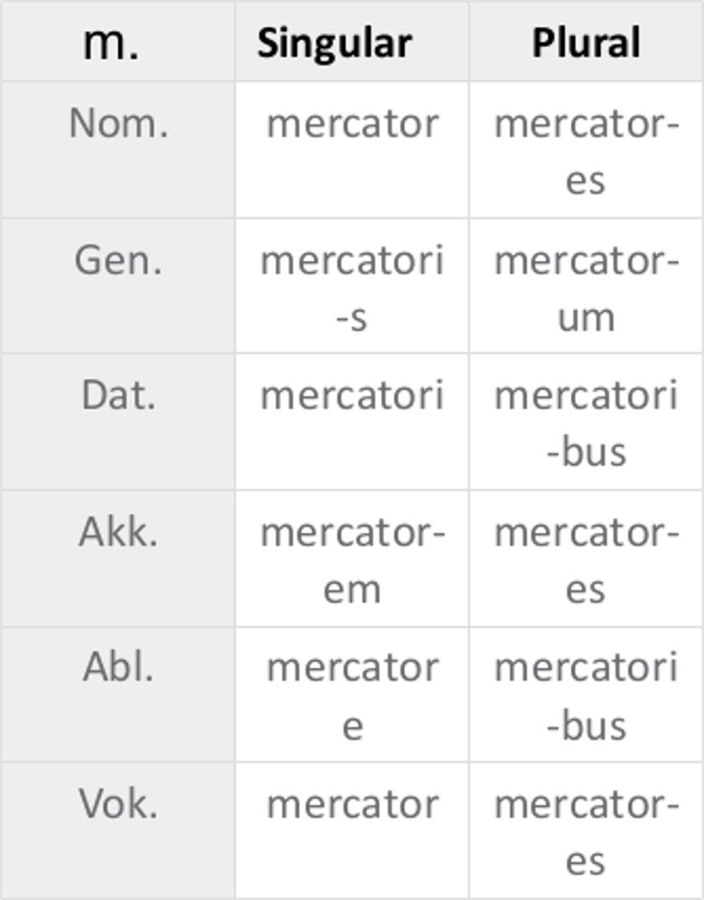Select the Plural column header

click(x=586, y=43)
